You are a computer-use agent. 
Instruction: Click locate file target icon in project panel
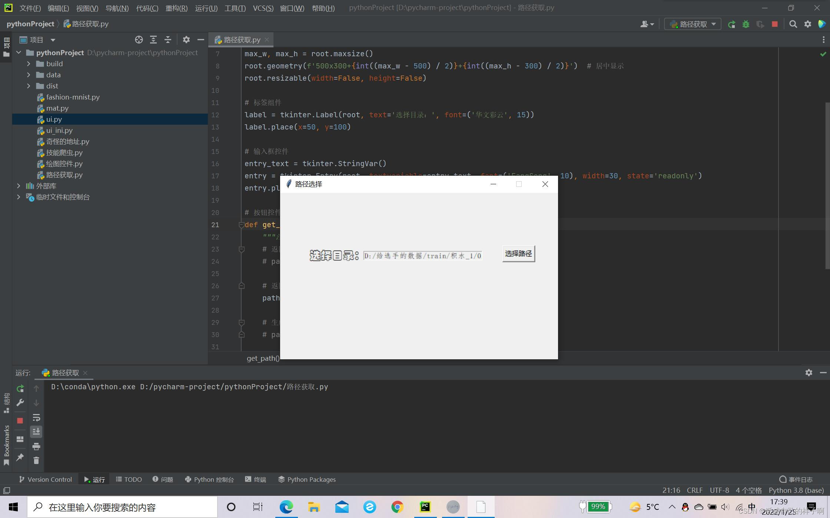tap(139, 40)
